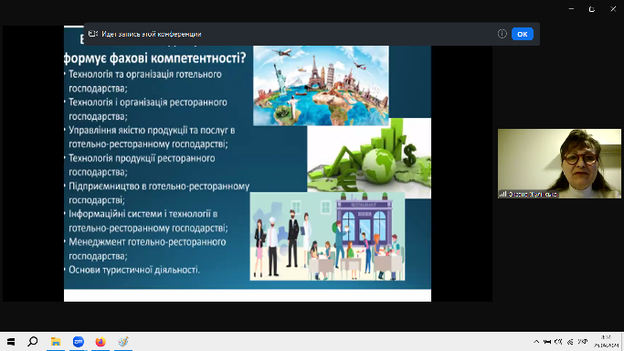Viewport: 624px width, 351px height.
Task: Click the shared slide's world landmarks image
Action: coord(321,86)
